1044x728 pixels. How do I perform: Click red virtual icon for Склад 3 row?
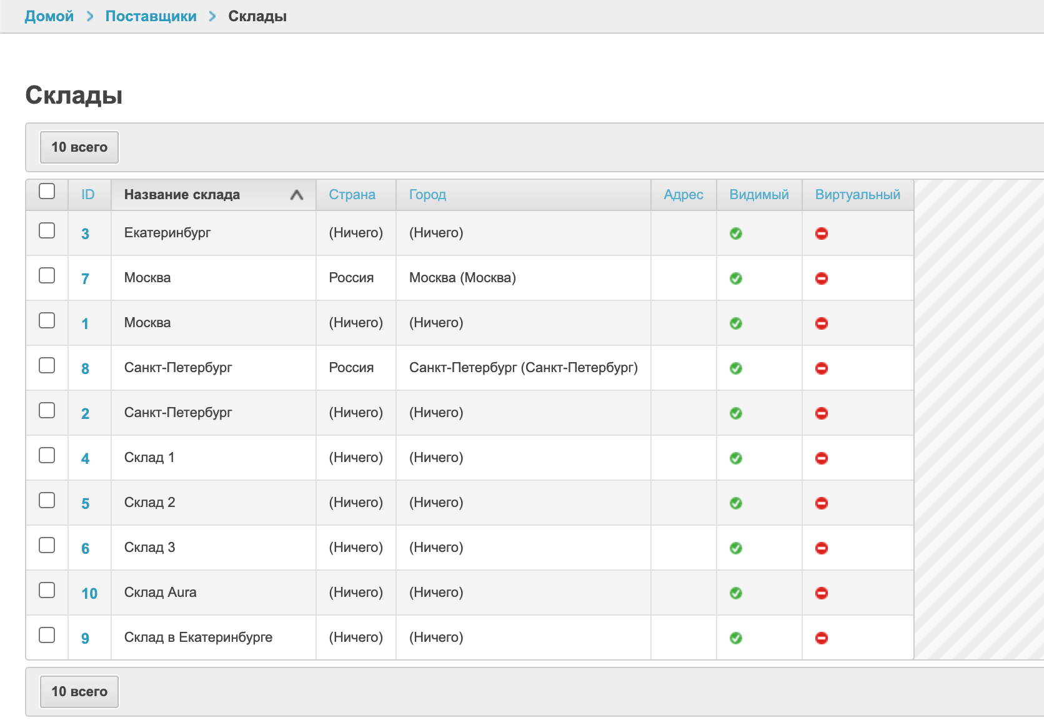[x=822, y=548]
